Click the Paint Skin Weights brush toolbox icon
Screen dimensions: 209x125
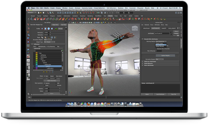[28, 56]
